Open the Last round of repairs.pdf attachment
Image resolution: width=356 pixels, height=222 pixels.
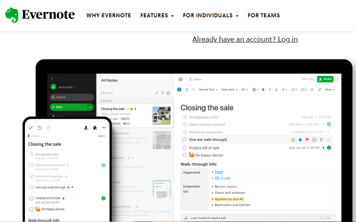(258, 218)
